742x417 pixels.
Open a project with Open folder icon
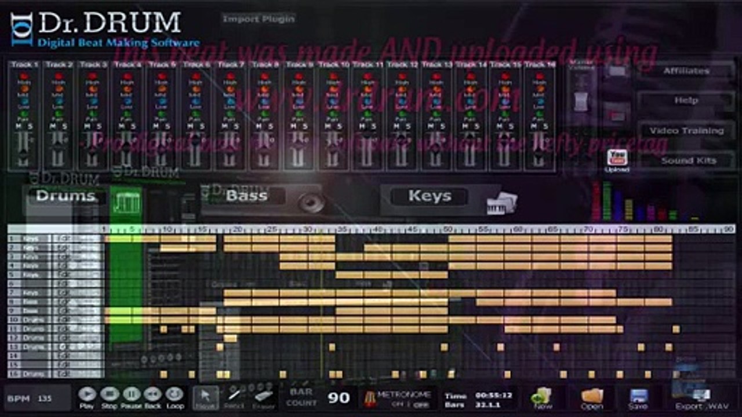pos(592,397)
